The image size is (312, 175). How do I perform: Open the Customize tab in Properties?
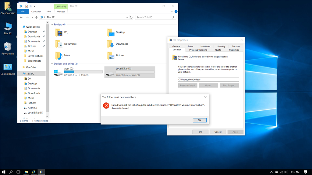[x=234, y=50]
